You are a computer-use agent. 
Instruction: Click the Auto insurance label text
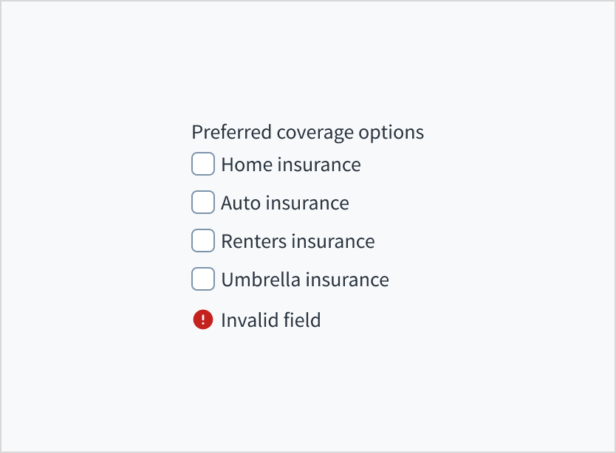284,203
